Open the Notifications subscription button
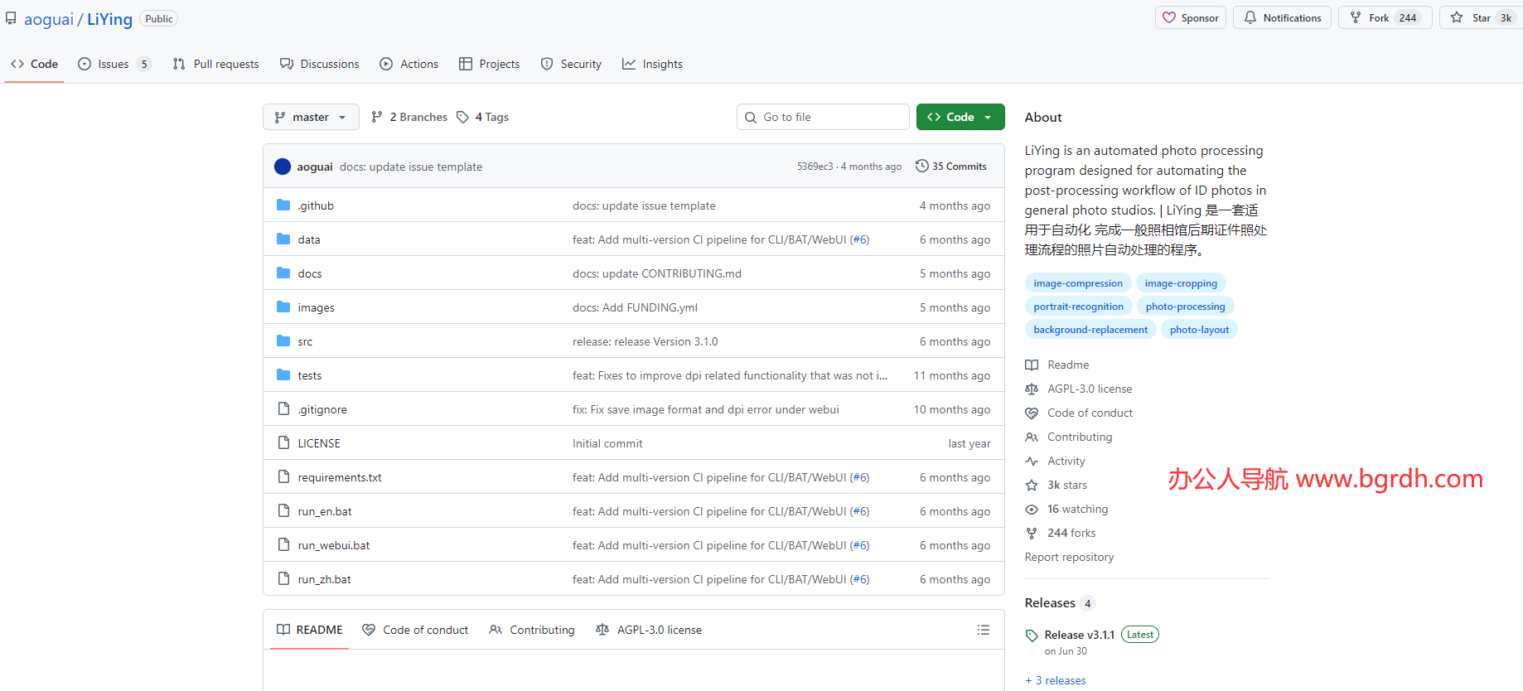This screenshot has height=691, width=1523. pyautogui.click(x=1282, y=17)
